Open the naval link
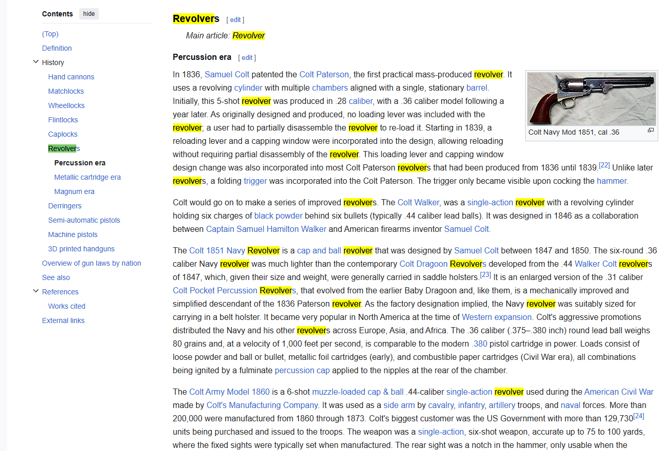This screenshot has height=451, width=671. (571, 405)
